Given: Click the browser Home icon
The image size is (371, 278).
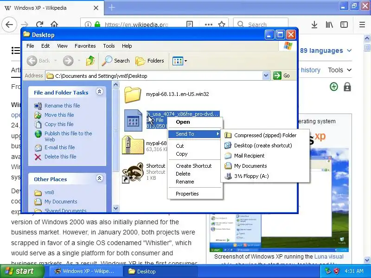Looking at the screenshot, I should tap(54, 25).
